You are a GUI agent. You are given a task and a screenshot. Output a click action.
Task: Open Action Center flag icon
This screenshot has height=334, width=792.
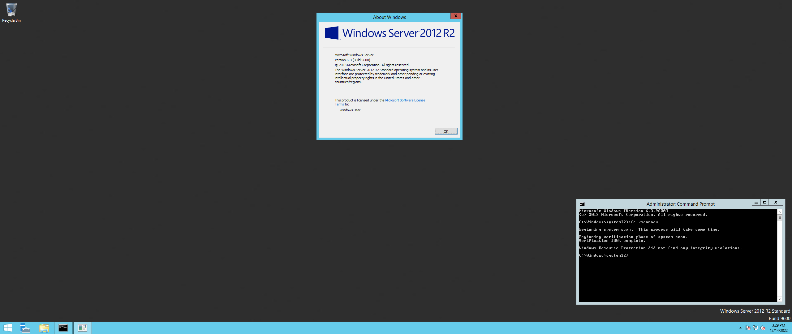(x=748, y=328)
